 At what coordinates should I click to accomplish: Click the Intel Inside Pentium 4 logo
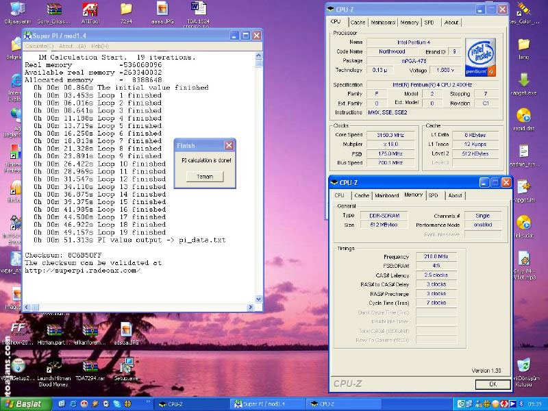point(481,58)
